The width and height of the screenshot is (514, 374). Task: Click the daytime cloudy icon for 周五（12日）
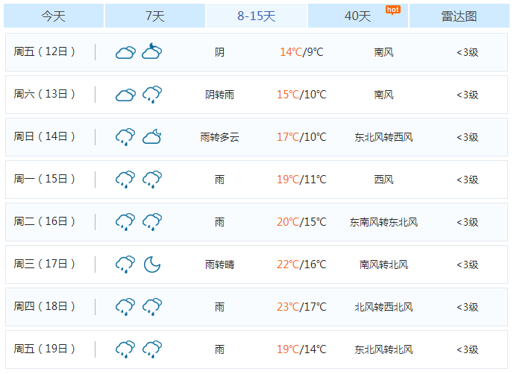click(125, 52)
